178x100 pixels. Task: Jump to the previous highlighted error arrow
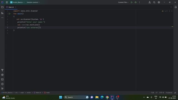pyautogui.click(x=169, y=11)
